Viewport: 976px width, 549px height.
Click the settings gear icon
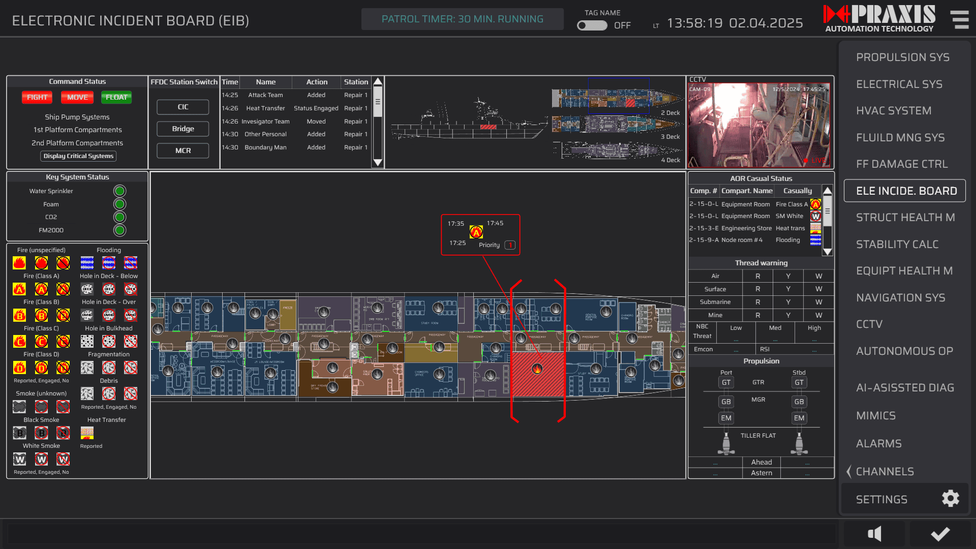pyautogui.click(x=950, y=499)
